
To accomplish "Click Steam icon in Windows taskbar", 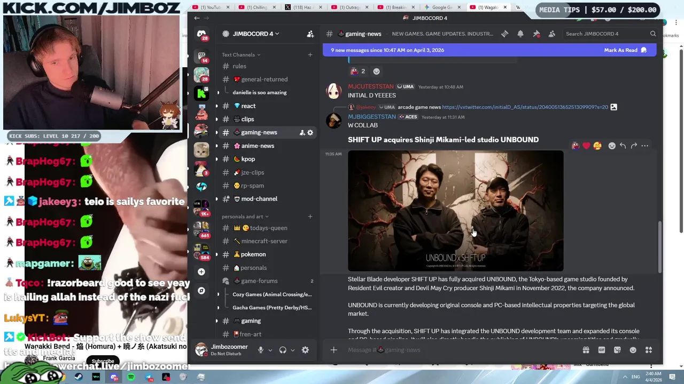I will (x=79, y=377).
